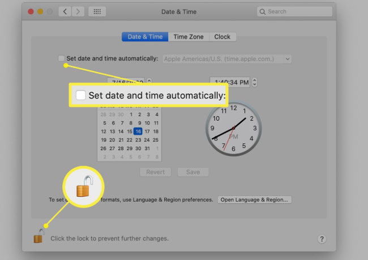Viewport: 368px width, 260px height.
Task: Open help via the question mark button
Action: [x=322, y=239]
